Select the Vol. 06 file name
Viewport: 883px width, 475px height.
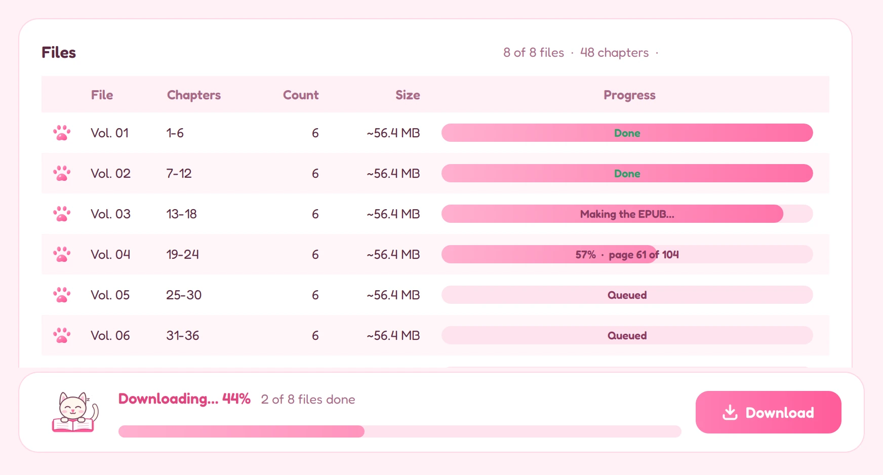pyautogui.click(x=110, y=335)
